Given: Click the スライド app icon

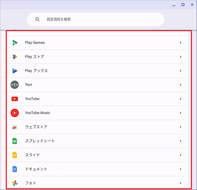Looking at the screenshot, I should 15,155.
